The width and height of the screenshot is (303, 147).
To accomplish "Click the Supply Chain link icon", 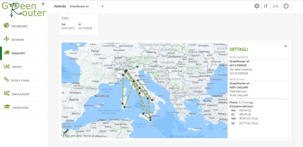I will pyautogui.click(x=7, y=79).
